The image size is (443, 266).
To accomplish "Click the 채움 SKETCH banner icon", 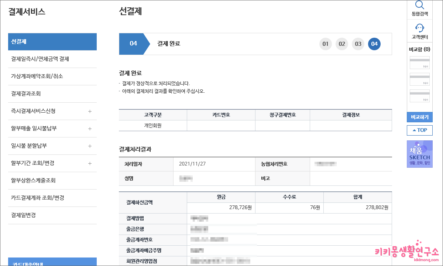I will pos(419,154).
